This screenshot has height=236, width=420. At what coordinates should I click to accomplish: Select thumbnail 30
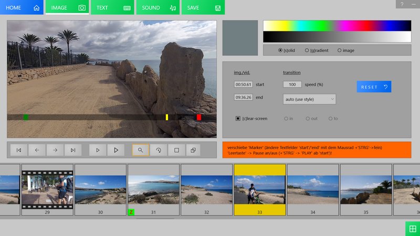coord(100,190)
